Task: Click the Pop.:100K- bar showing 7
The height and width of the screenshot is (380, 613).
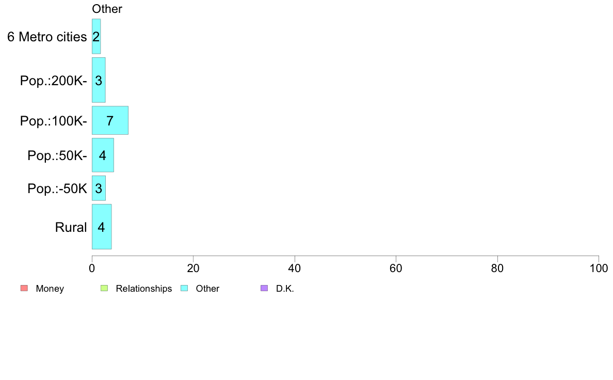Action: (110, 120)
